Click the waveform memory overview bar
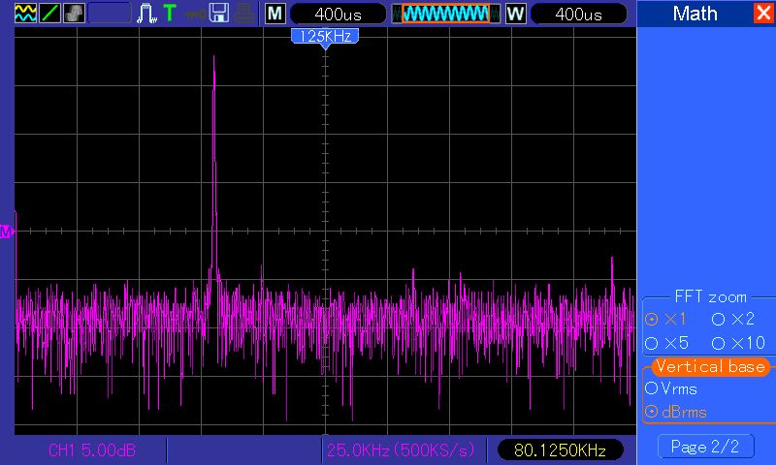 click(445, 14)
